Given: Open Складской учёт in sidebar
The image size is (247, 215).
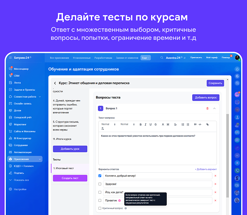Looking at the screenshot, I should pyautogui.click(x=23, y=117).
